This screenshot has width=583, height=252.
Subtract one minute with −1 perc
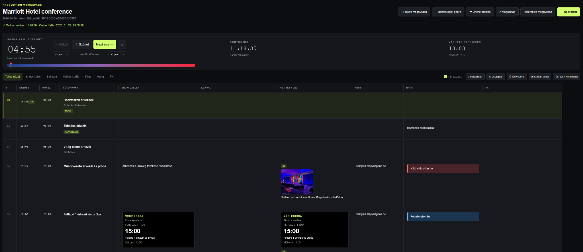[x=59, y=54]
